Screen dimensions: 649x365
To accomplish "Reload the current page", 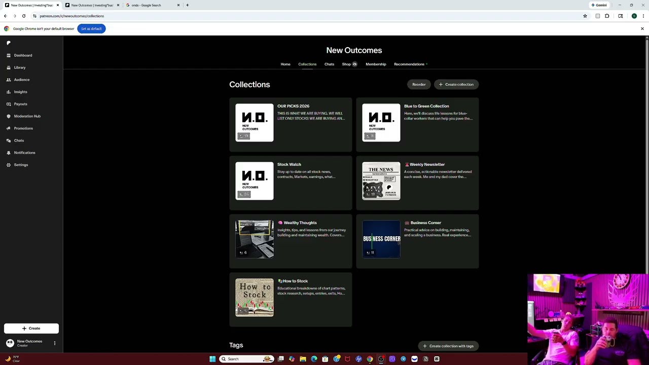I will point(23,16).
